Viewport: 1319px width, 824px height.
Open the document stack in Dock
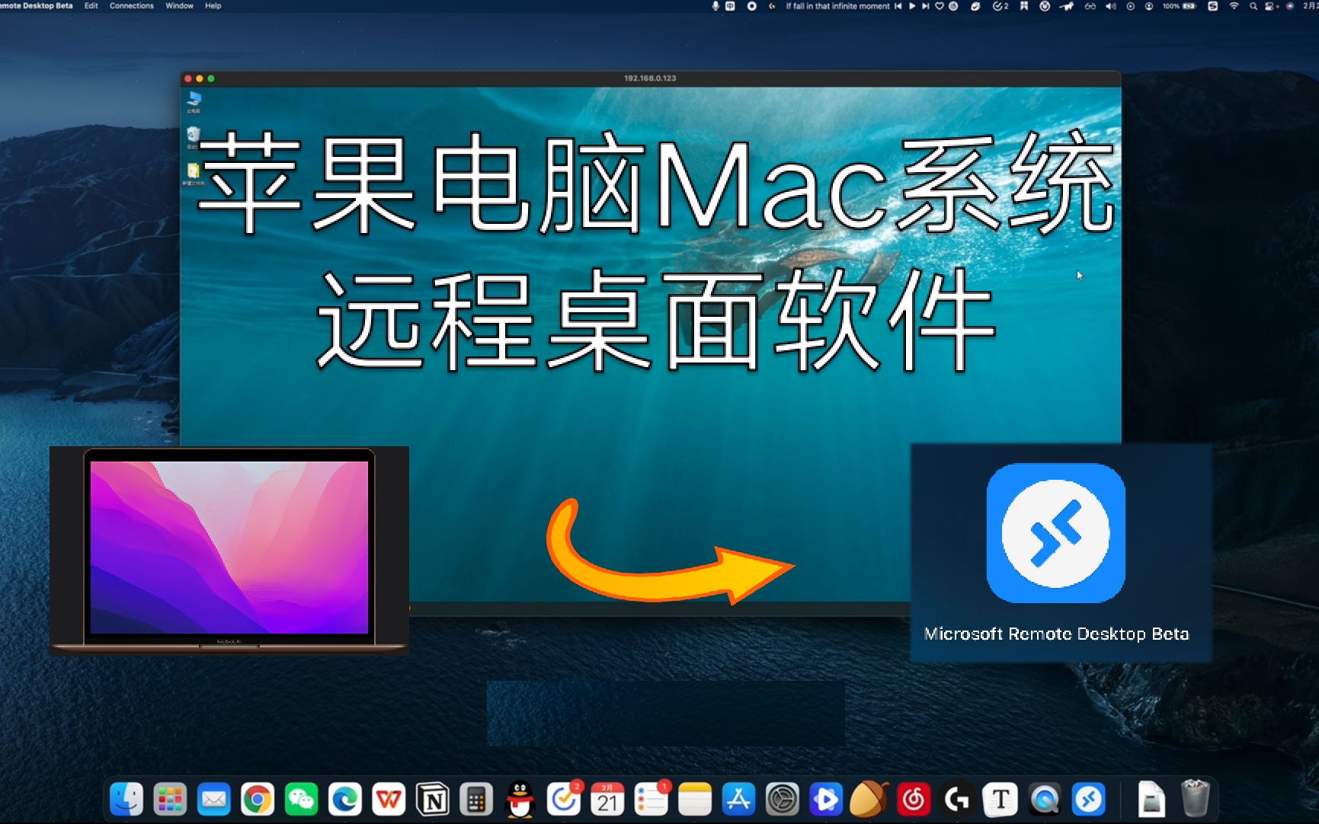[1151, 799]
